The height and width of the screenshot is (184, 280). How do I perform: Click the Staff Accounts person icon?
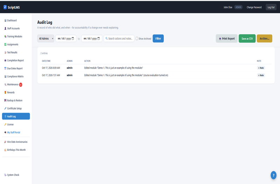point(5,29)
